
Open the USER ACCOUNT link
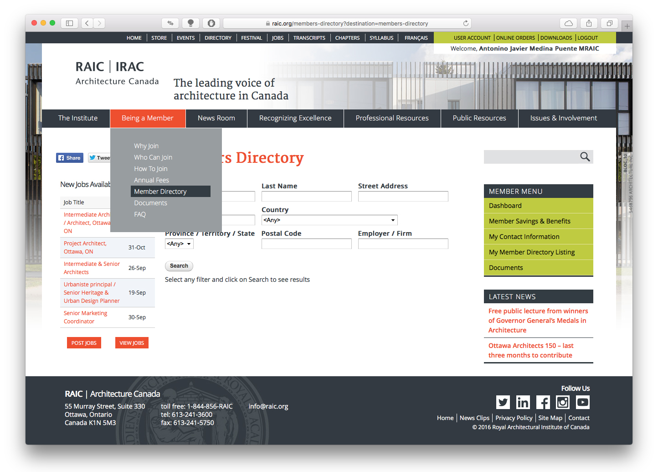coord(472,38)
